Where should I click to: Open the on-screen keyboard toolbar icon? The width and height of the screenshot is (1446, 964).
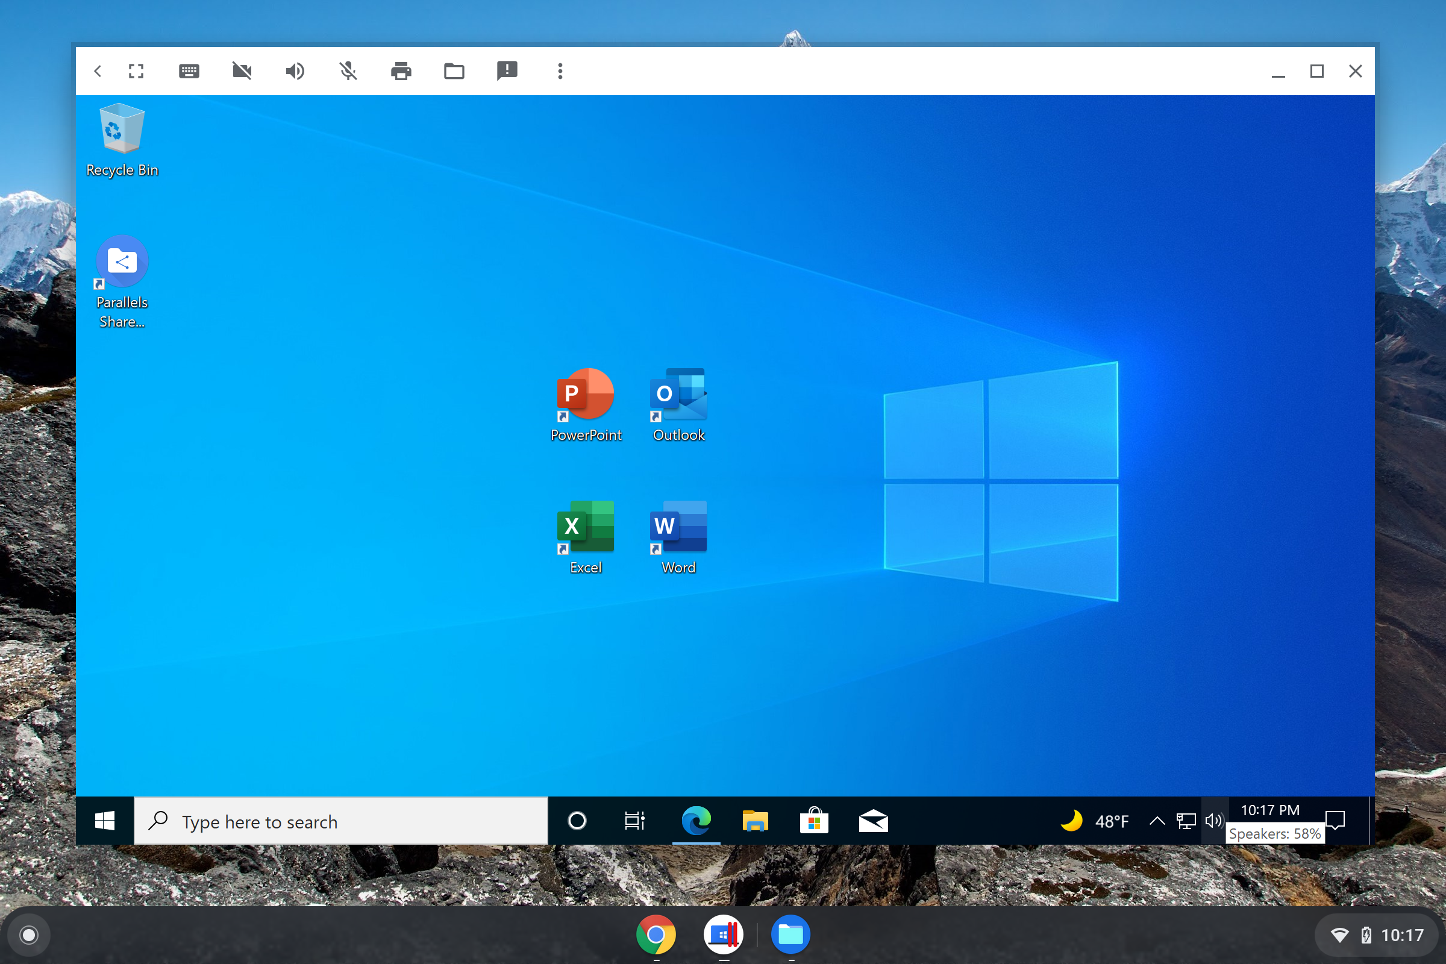[x=189, y=71]
